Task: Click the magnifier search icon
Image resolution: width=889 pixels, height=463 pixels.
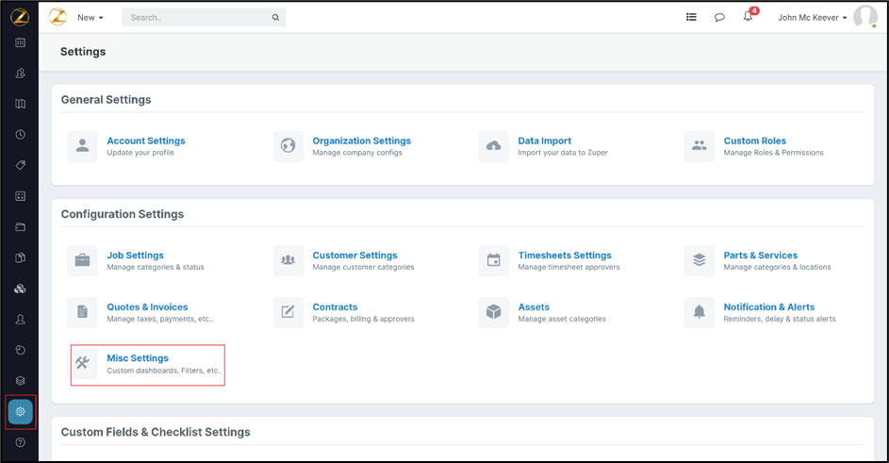Action: tap(275, 17)
